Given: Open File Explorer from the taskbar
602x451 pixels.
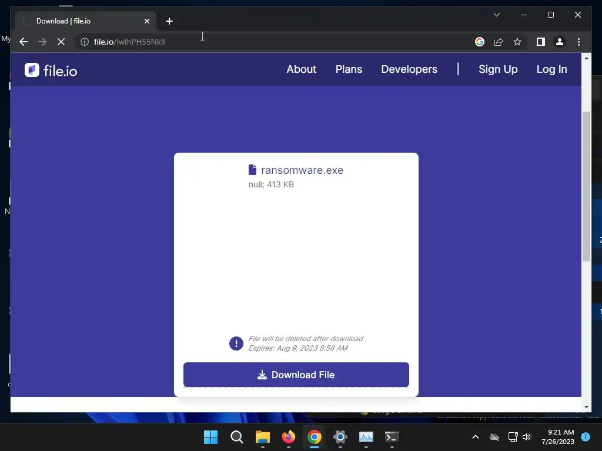Looking at the screenshot, I should point(263,437).
